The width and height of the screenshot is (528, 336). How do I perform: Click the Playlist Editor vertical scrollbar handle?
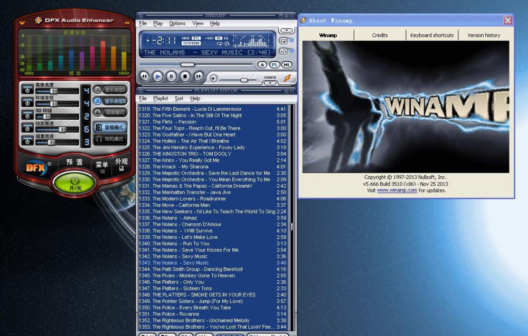pyautogui.click(x=291, y=226)
